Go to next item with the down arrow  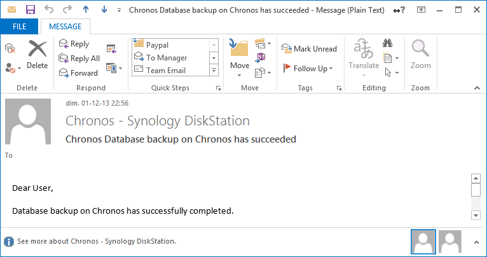coord(104,10)
